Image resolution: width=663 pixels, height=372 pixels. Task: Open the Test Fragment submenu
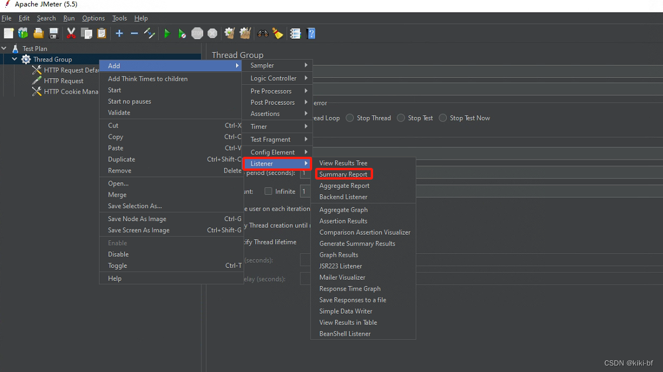pos(277,139)
